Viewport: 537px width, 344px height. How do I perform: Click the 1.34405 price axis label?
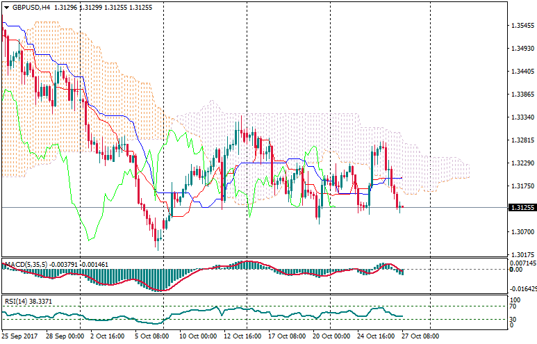tap(522, 71)
